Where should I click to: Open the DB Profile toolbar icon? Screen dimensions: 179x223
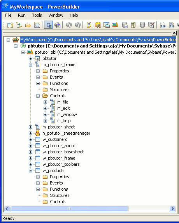click(125, 25)
